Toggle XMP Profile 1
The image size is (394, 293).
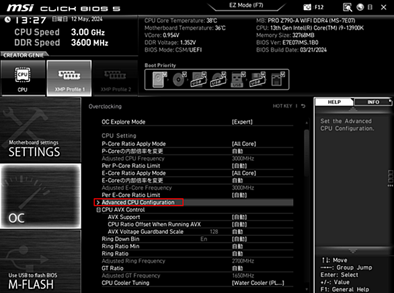point(69,78)
